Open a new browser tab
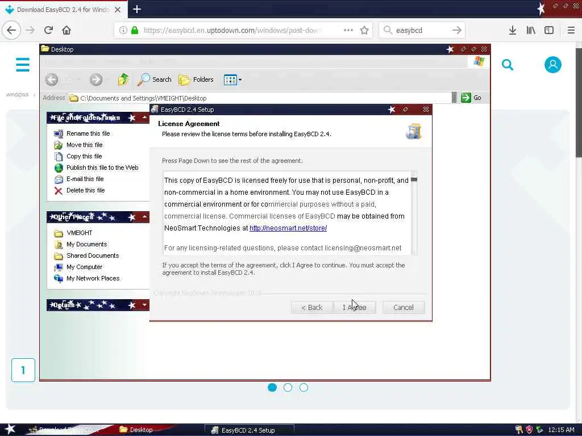Viewport: 582px width, 436px height. click(x=136, y=9)
